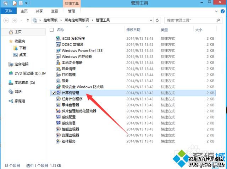Image resolution: width=227 pixels, height=169 pixels.
Task: Open 桌面 in the navigation pane
Action: (x=23, y=55)
